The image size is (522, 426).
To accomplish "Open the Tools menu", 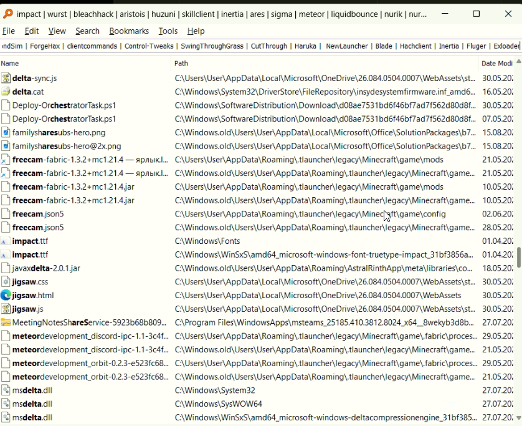I will tap(168, 31).
